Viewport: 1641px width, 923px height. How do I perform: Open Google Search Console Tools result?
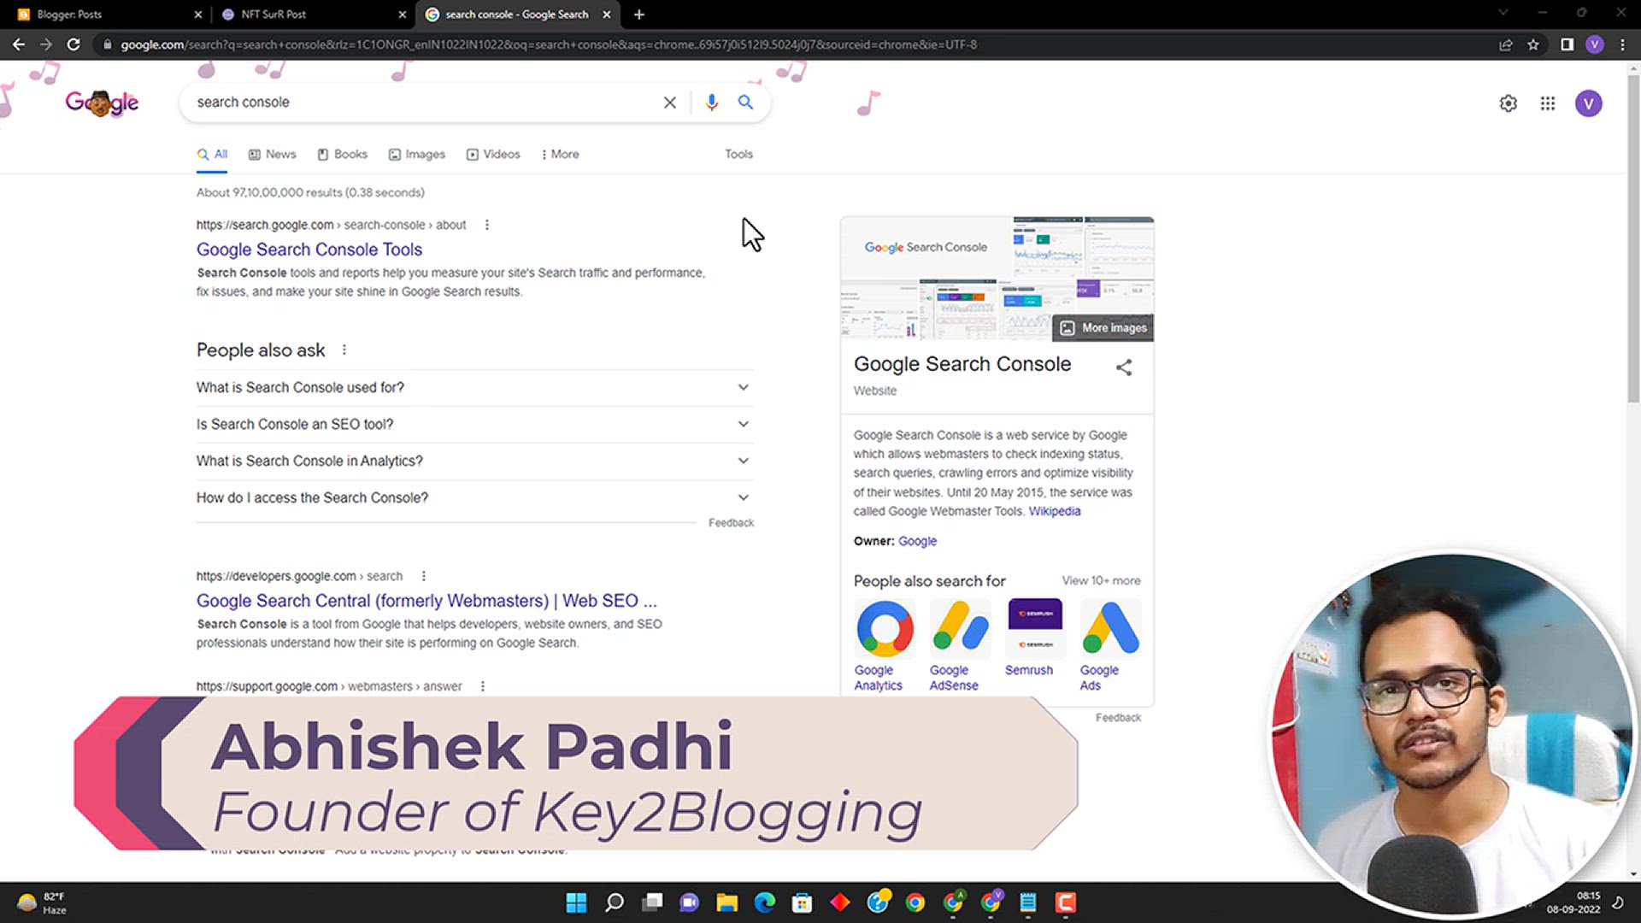pos(309,250)
